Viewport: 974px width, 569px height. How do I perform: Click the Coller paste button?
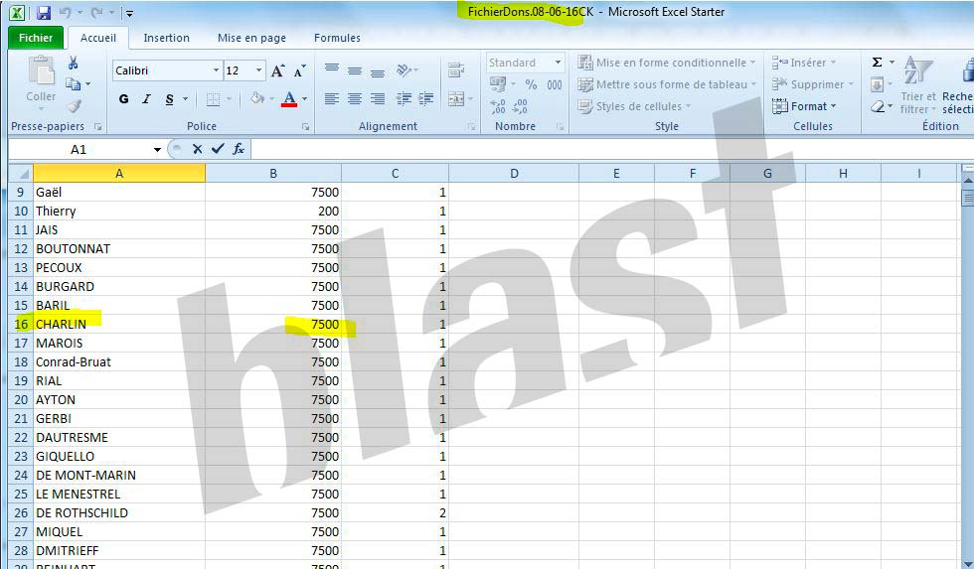[41, 80]
